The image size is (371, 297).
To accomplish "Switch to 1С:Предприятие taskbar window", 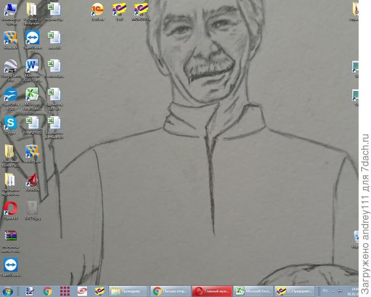I will (x=296, y=291).
